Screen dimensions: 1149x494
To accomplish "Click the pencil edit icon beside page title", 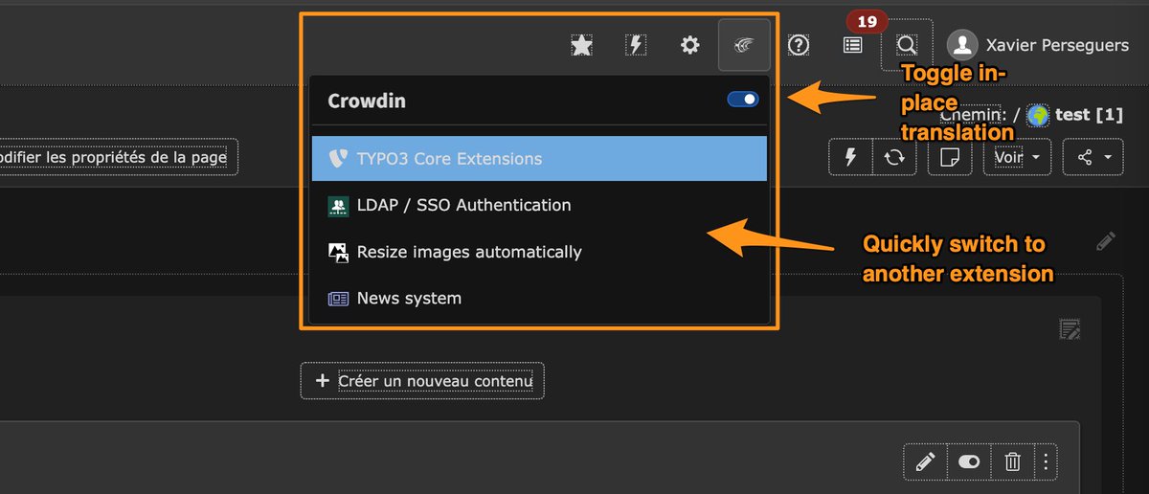I will pyautogui.click(x=1106, y=241).
